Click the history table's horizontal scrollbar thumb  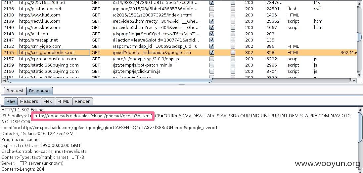pos(110,80)
